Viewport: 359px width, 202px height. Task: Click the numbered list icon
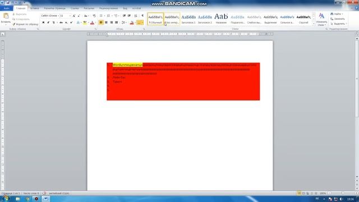pyautogui.click(x=108, y=16)
